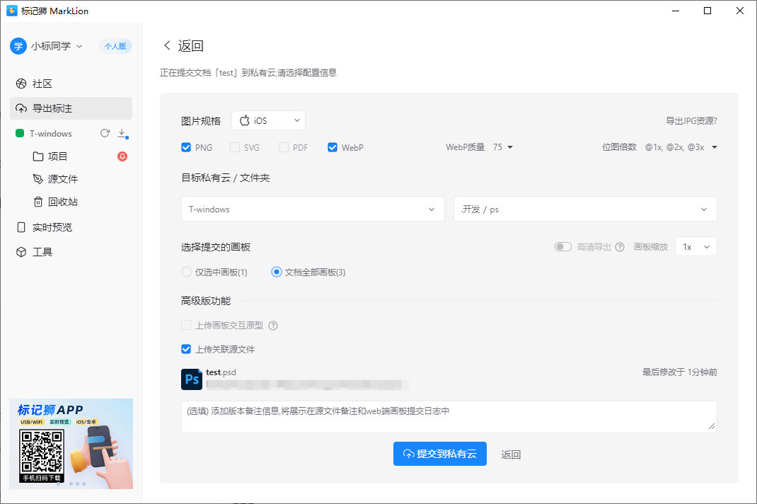Image resolution: width=757 pixels, height=504 pixels.
Task: Click the version notes text field
Action: coord(449,416)
